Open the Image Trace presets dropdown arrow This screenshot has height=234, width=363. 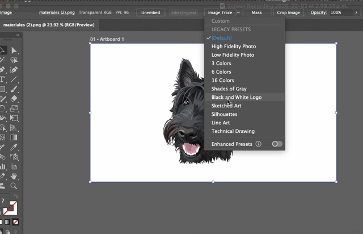click(x=238, y=12)
